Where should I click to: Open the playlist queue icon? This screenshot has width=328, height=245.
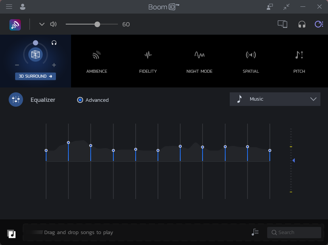[x=255, y=232]
